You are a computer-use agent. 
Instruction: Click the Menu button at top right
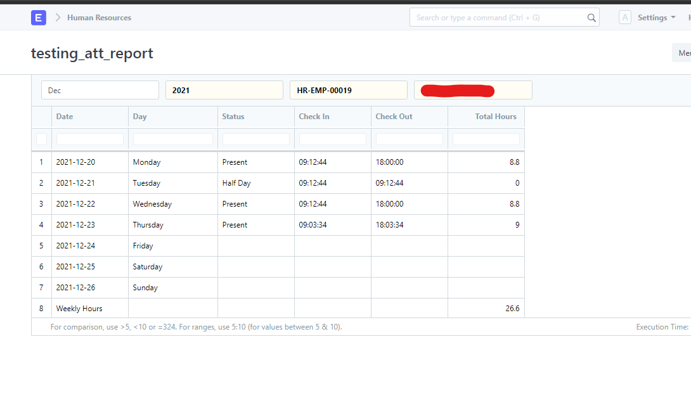tap(683, 53)
